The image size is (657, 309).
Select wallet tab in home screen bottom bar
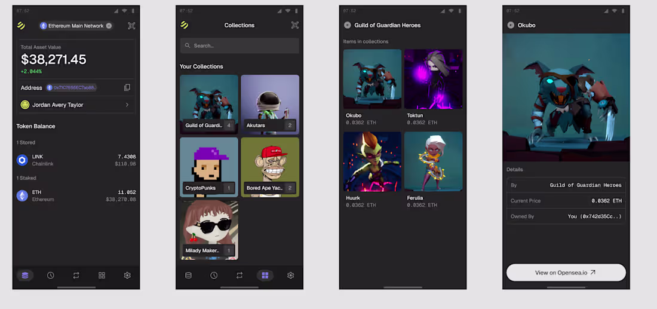(25, 276)
